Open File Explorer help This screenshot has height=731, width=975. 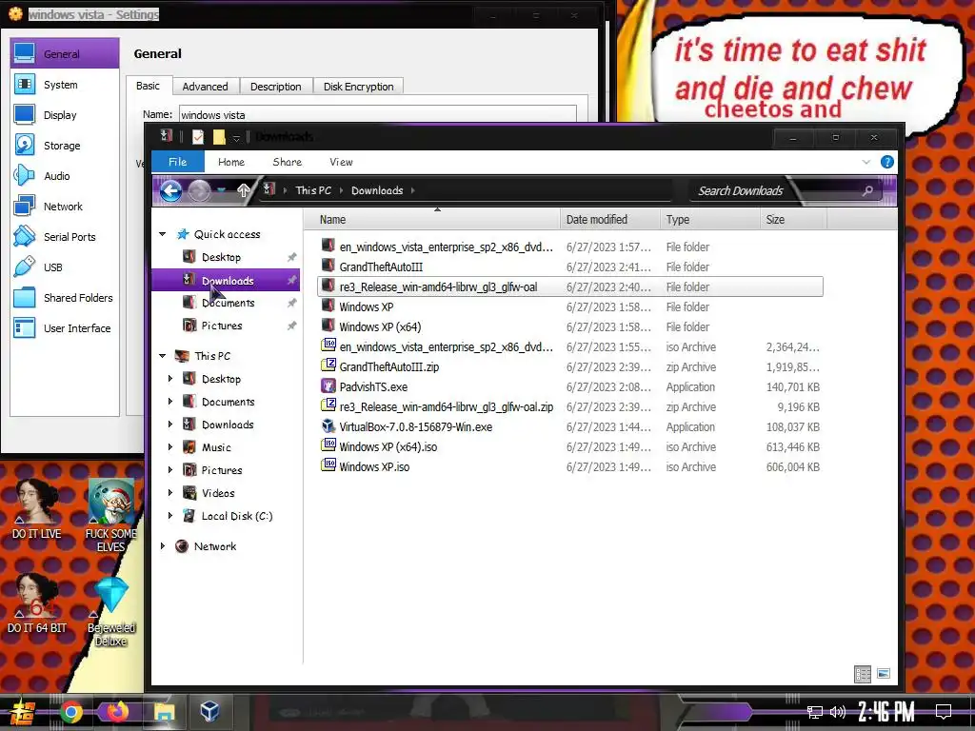click(887, 162)
